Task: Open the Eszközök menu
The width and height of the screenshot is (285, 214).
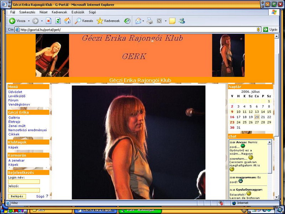Action: click(x=78, y=12)
